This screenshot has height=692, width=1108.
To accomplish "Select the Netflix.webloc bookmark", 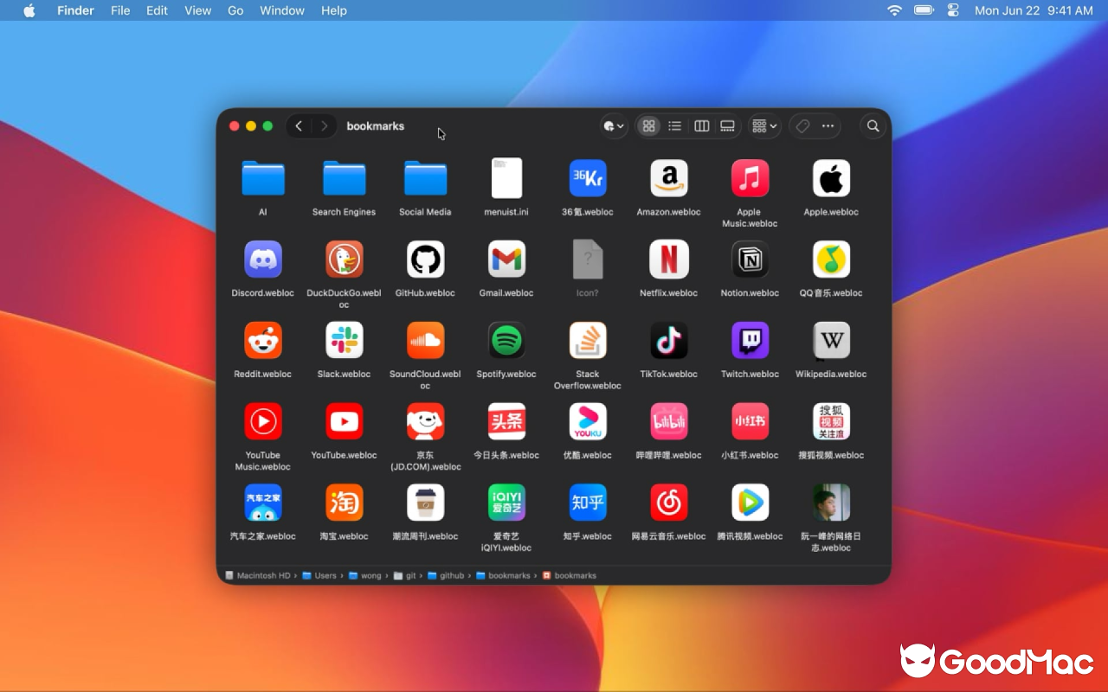I will (x=669, y=259).
